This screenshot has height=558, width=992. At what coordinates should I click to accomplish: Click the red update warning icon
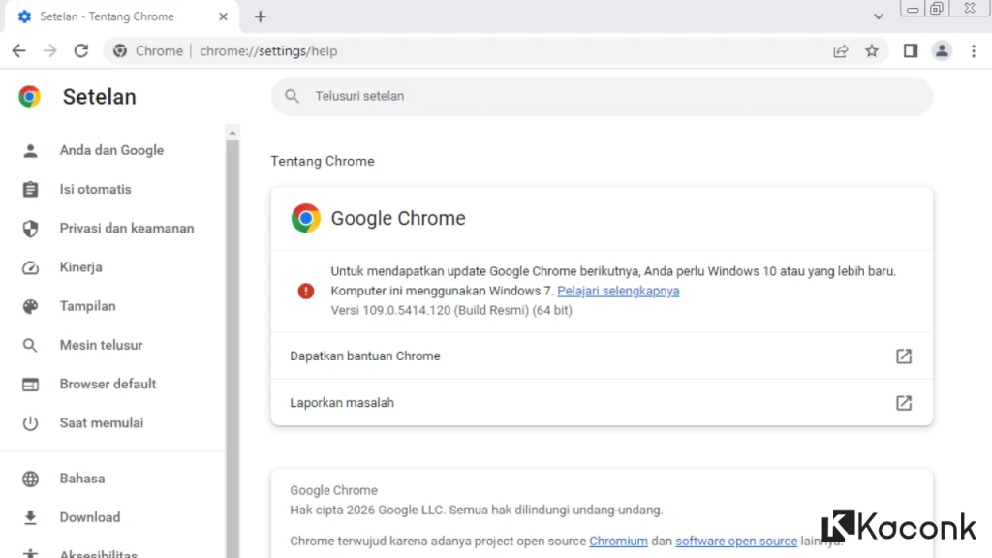[305, 291]
